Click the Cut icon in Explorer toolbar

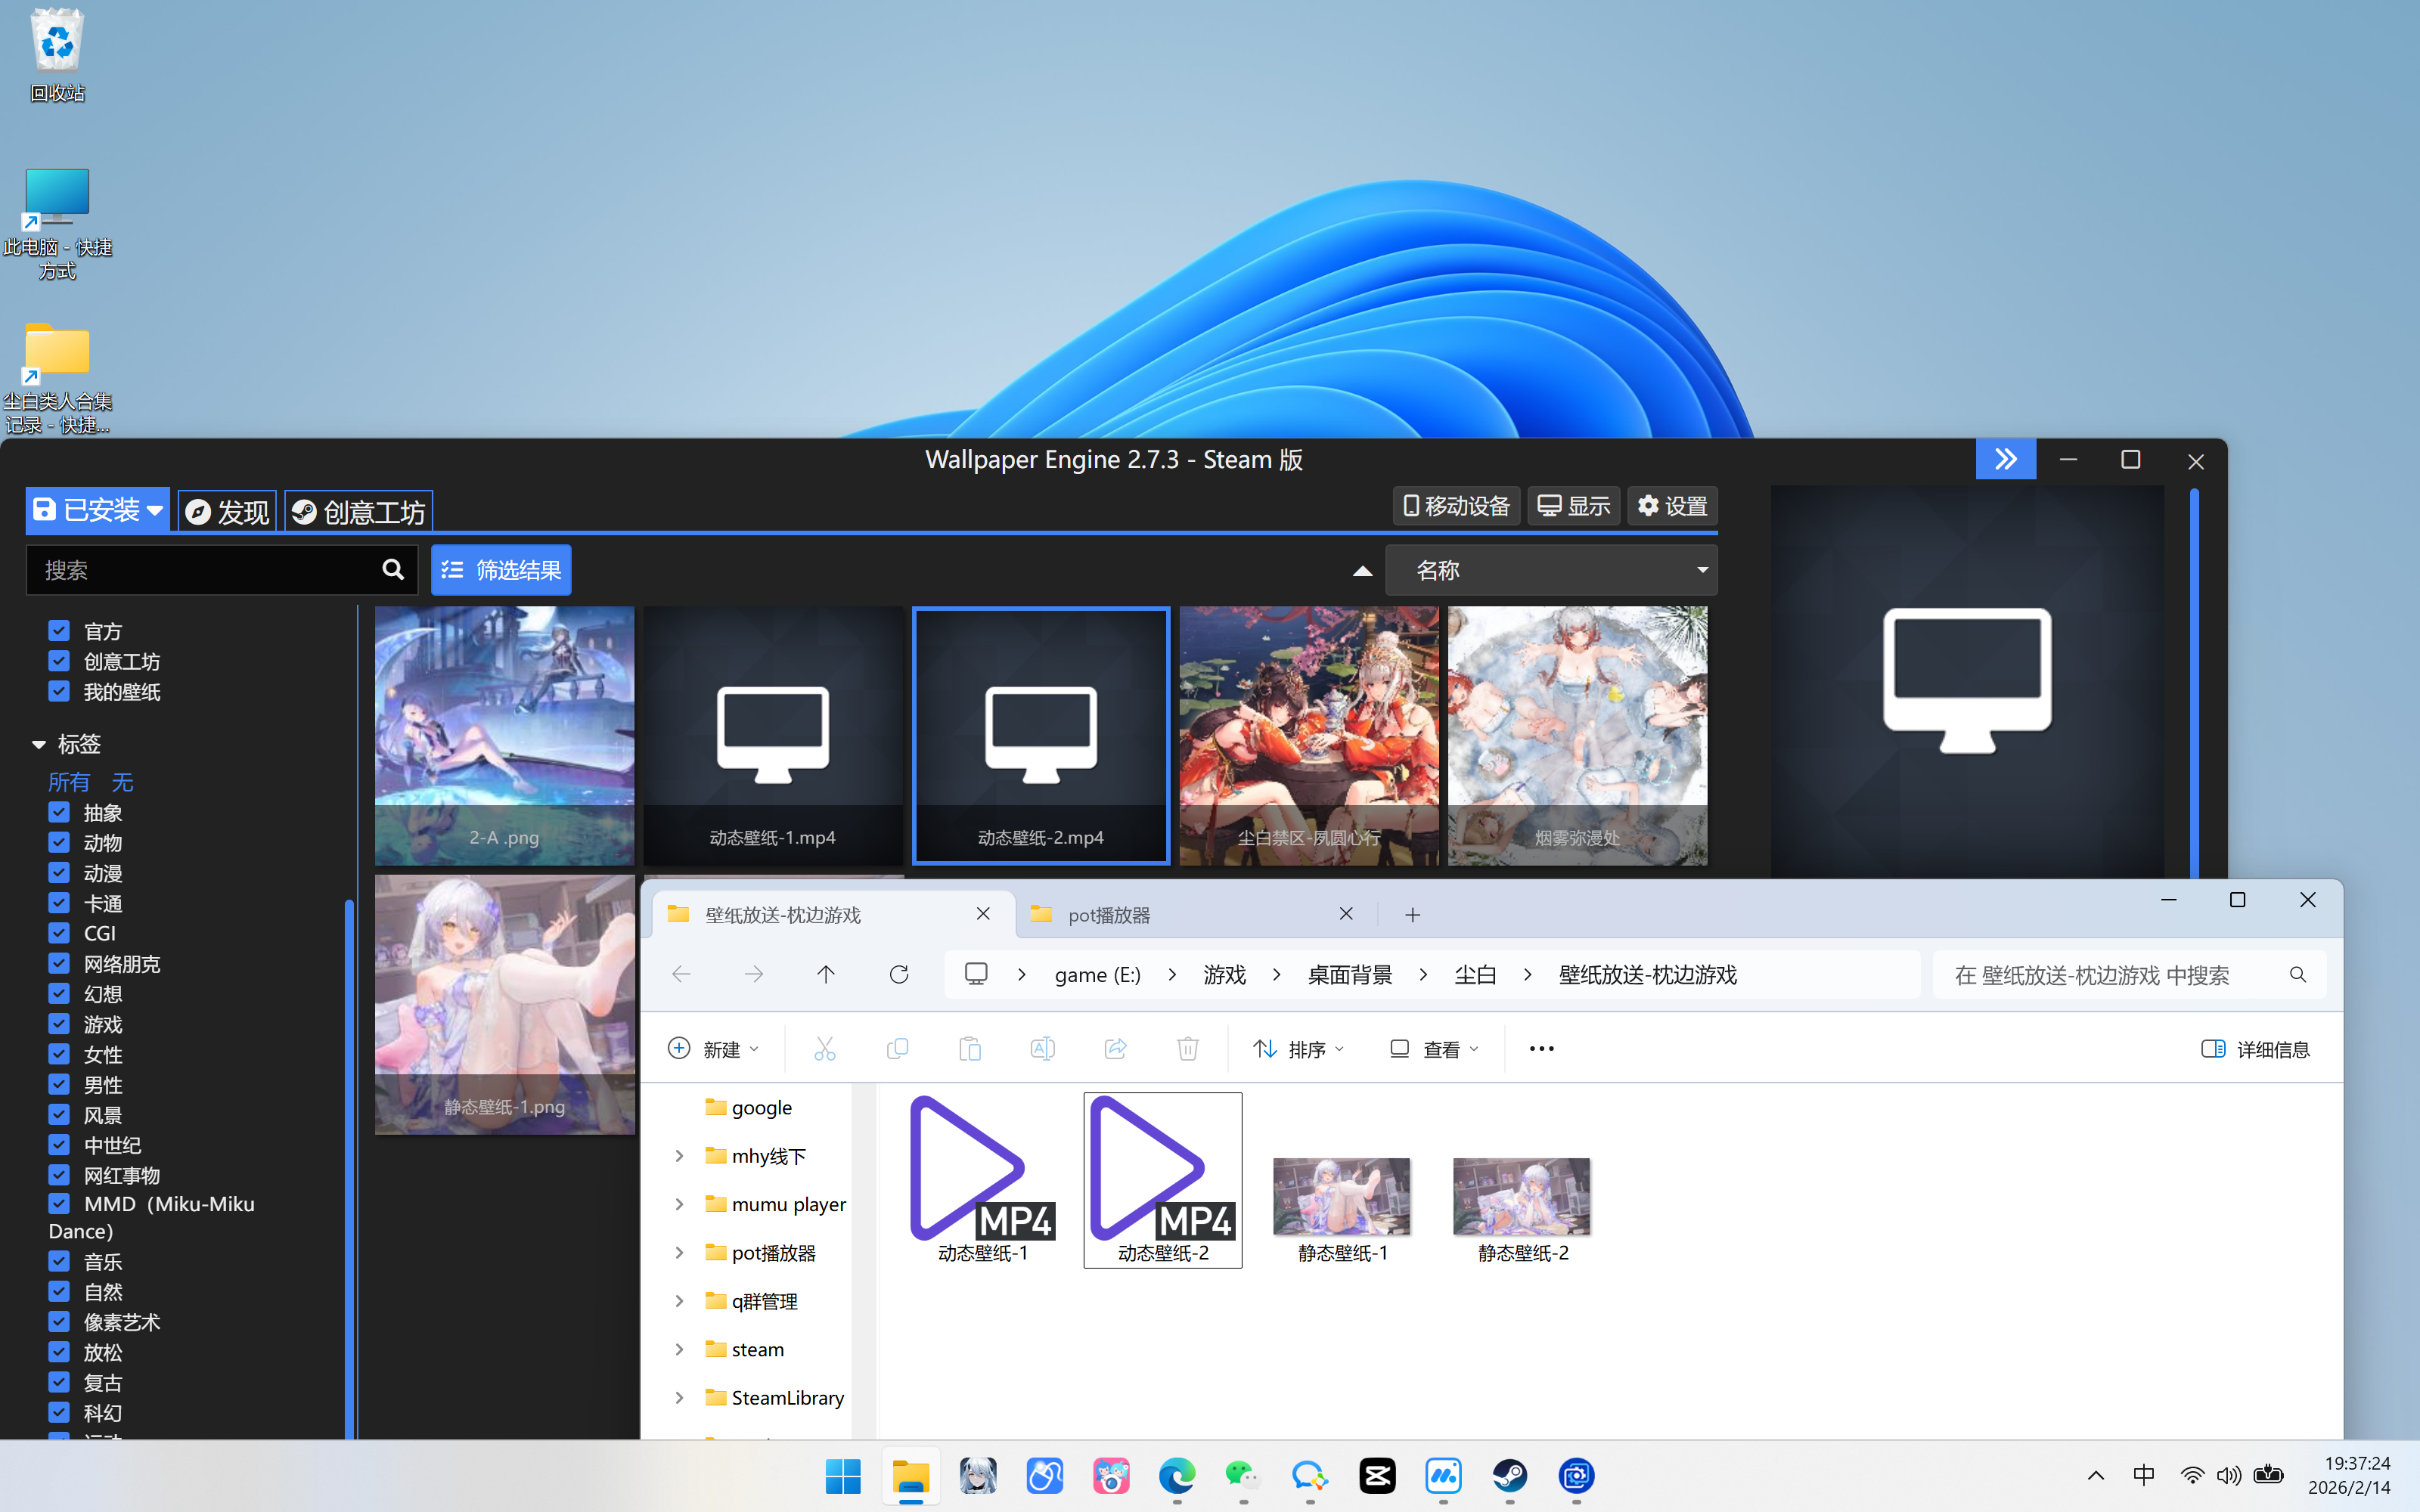click(825, 1049)
